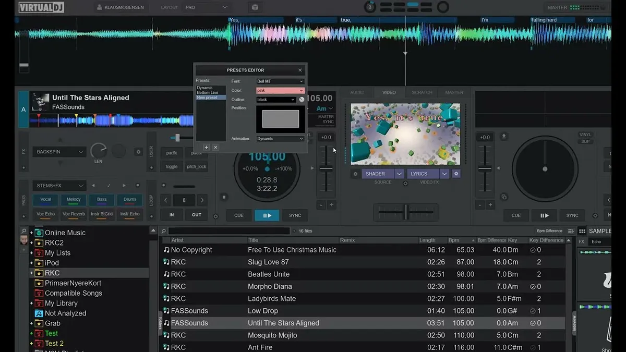Viewport: 626px width, 352px height.
Task: Open the Presets Editor new preset add icon
Action: pos(206,148)
